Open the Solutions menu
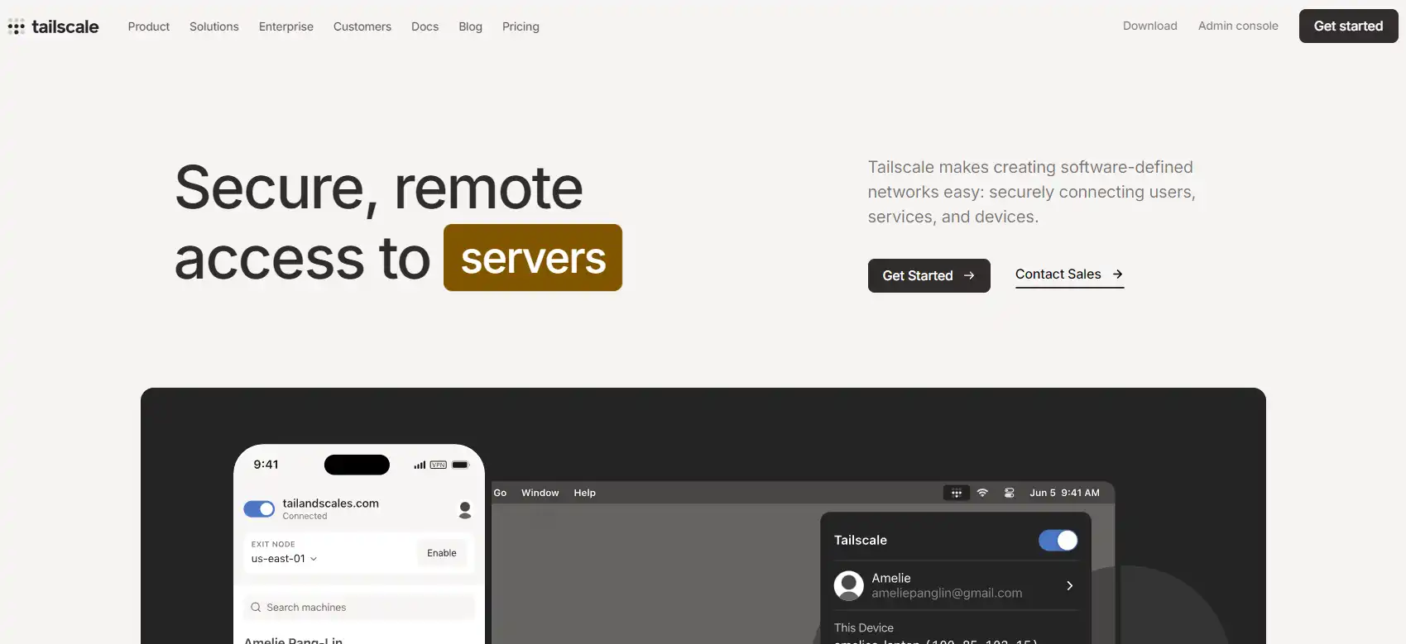Viewport: 1406px width, 644px height. point(214,26)
